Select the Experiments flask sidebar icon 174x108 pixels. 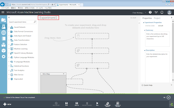pyautogui.click(x=4, y=26)
